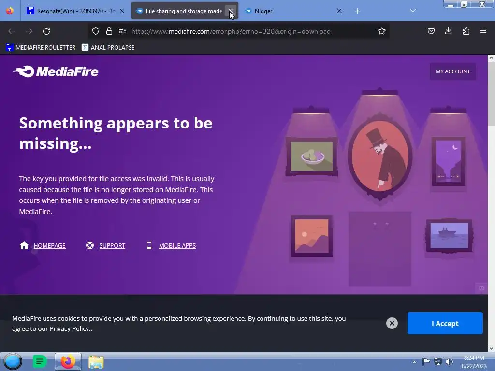Click phone icon beside MOBILE APPS
The image size is (495, 371).
point(149,245)
